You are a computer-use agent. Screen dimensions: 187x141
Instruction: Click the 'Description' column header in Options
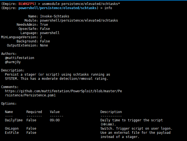pos(111,112)
